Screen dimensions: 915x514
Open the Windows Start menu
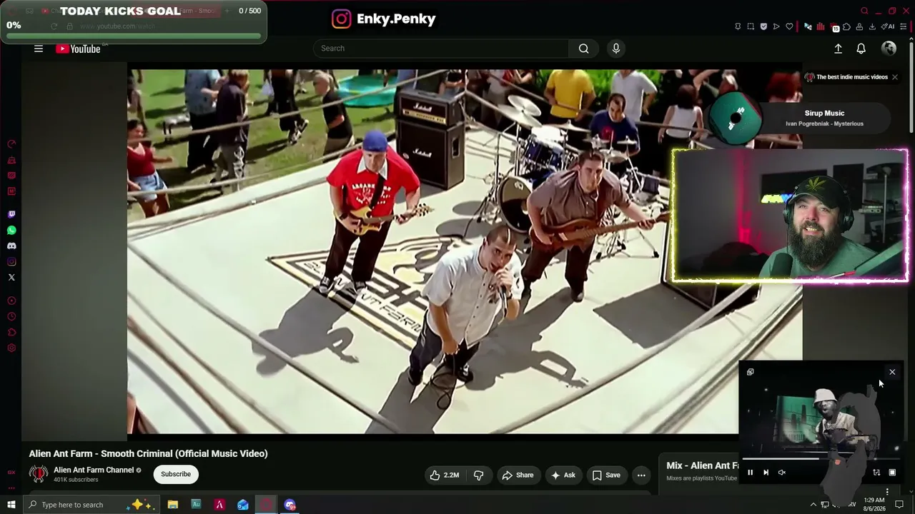pos(11,505)
